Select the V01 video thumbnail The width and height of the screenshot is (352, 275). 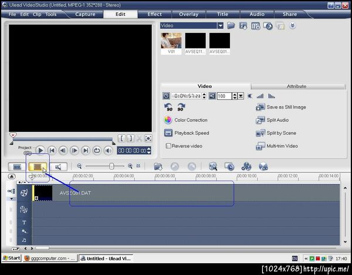click(x=171, y=43)
